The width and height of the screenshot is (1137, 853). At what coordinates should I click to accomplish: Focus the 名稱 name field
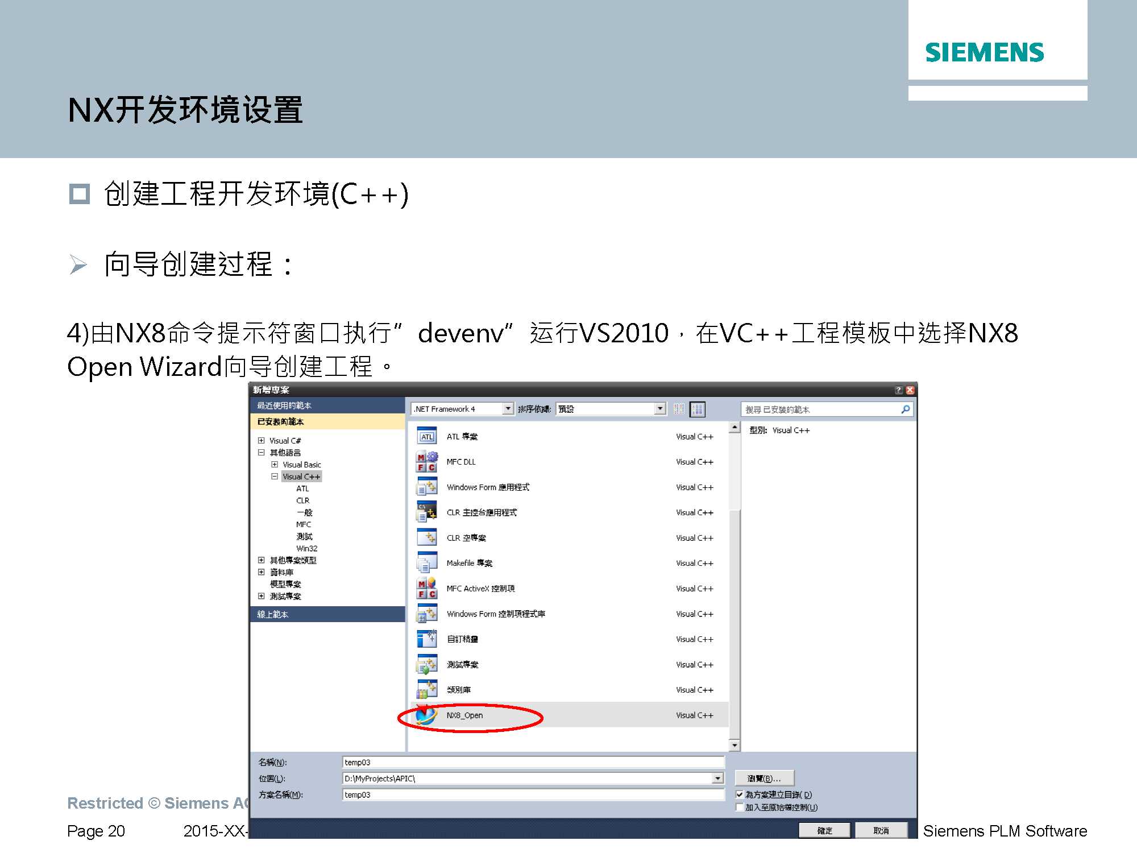533,762
